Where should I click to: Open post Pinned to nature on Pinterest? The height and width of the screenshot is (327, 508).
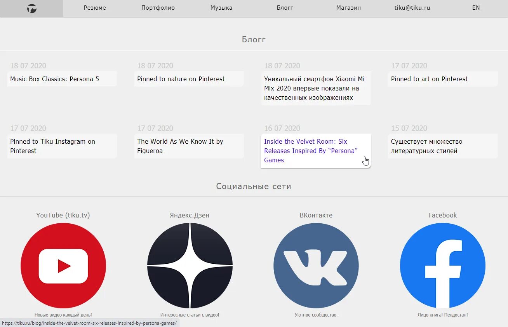(189, 79)
